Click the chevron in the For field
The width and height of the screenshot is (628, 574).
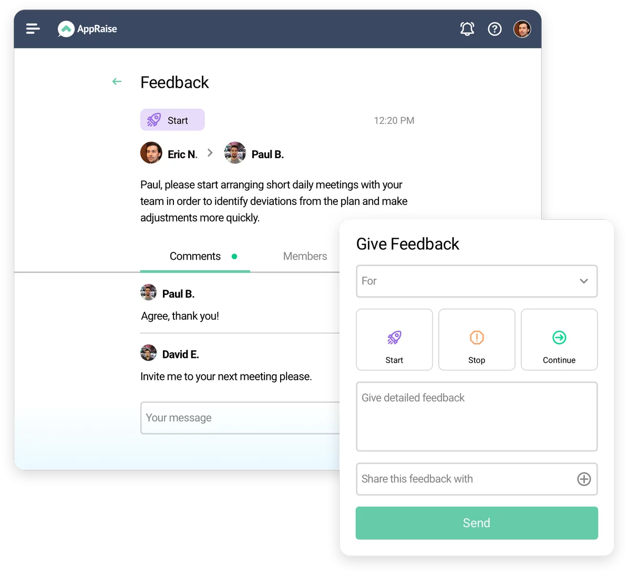click(x=584, y=281)
